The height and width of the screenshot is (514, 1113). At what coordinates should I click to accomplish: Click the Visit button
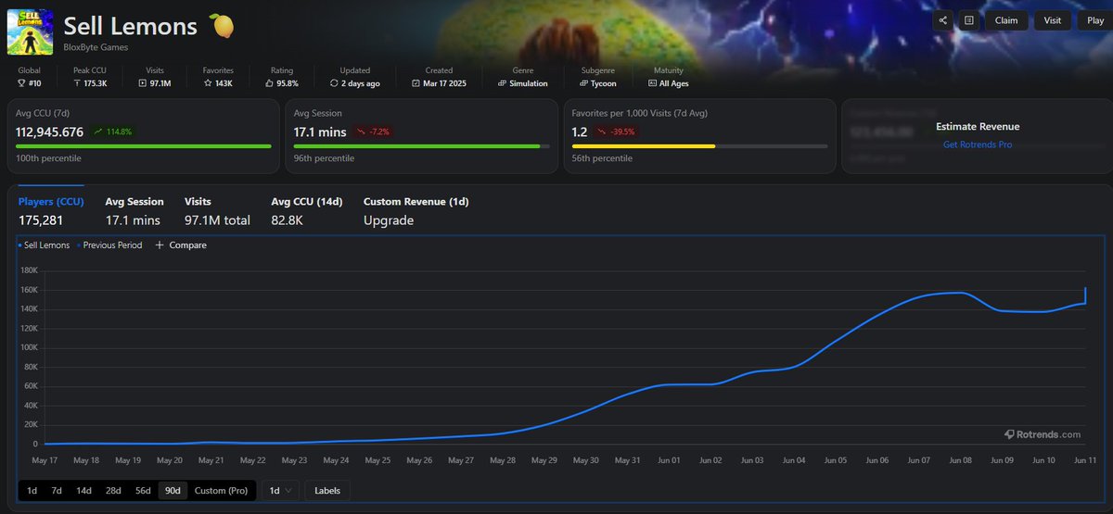1053,20
